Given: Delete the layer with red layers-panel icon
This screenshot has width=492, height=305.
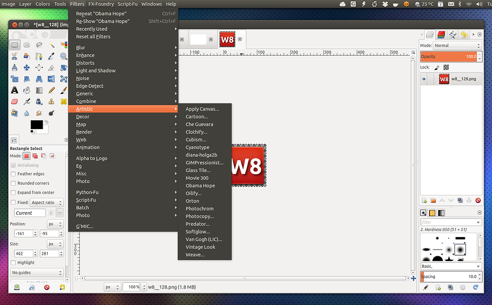Looking at the screenshot, I should click(478, 200).
